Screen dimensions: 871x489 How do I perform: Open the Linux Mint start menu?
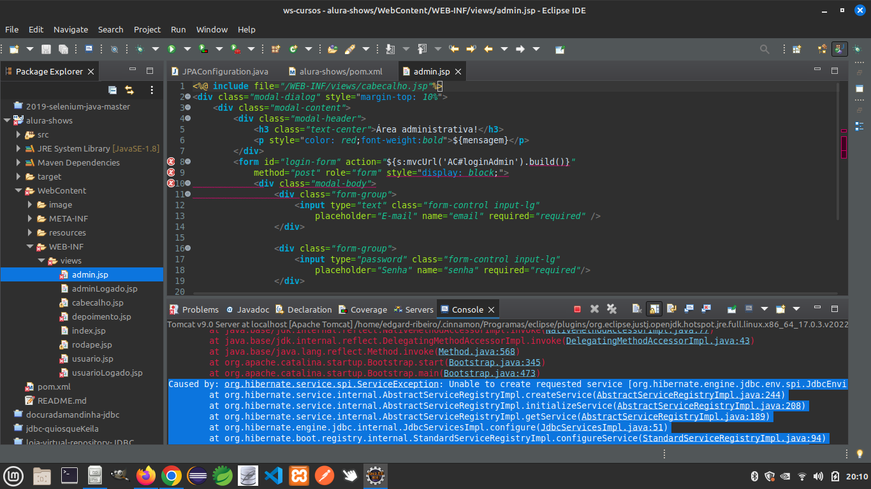(x=14, y=475)
